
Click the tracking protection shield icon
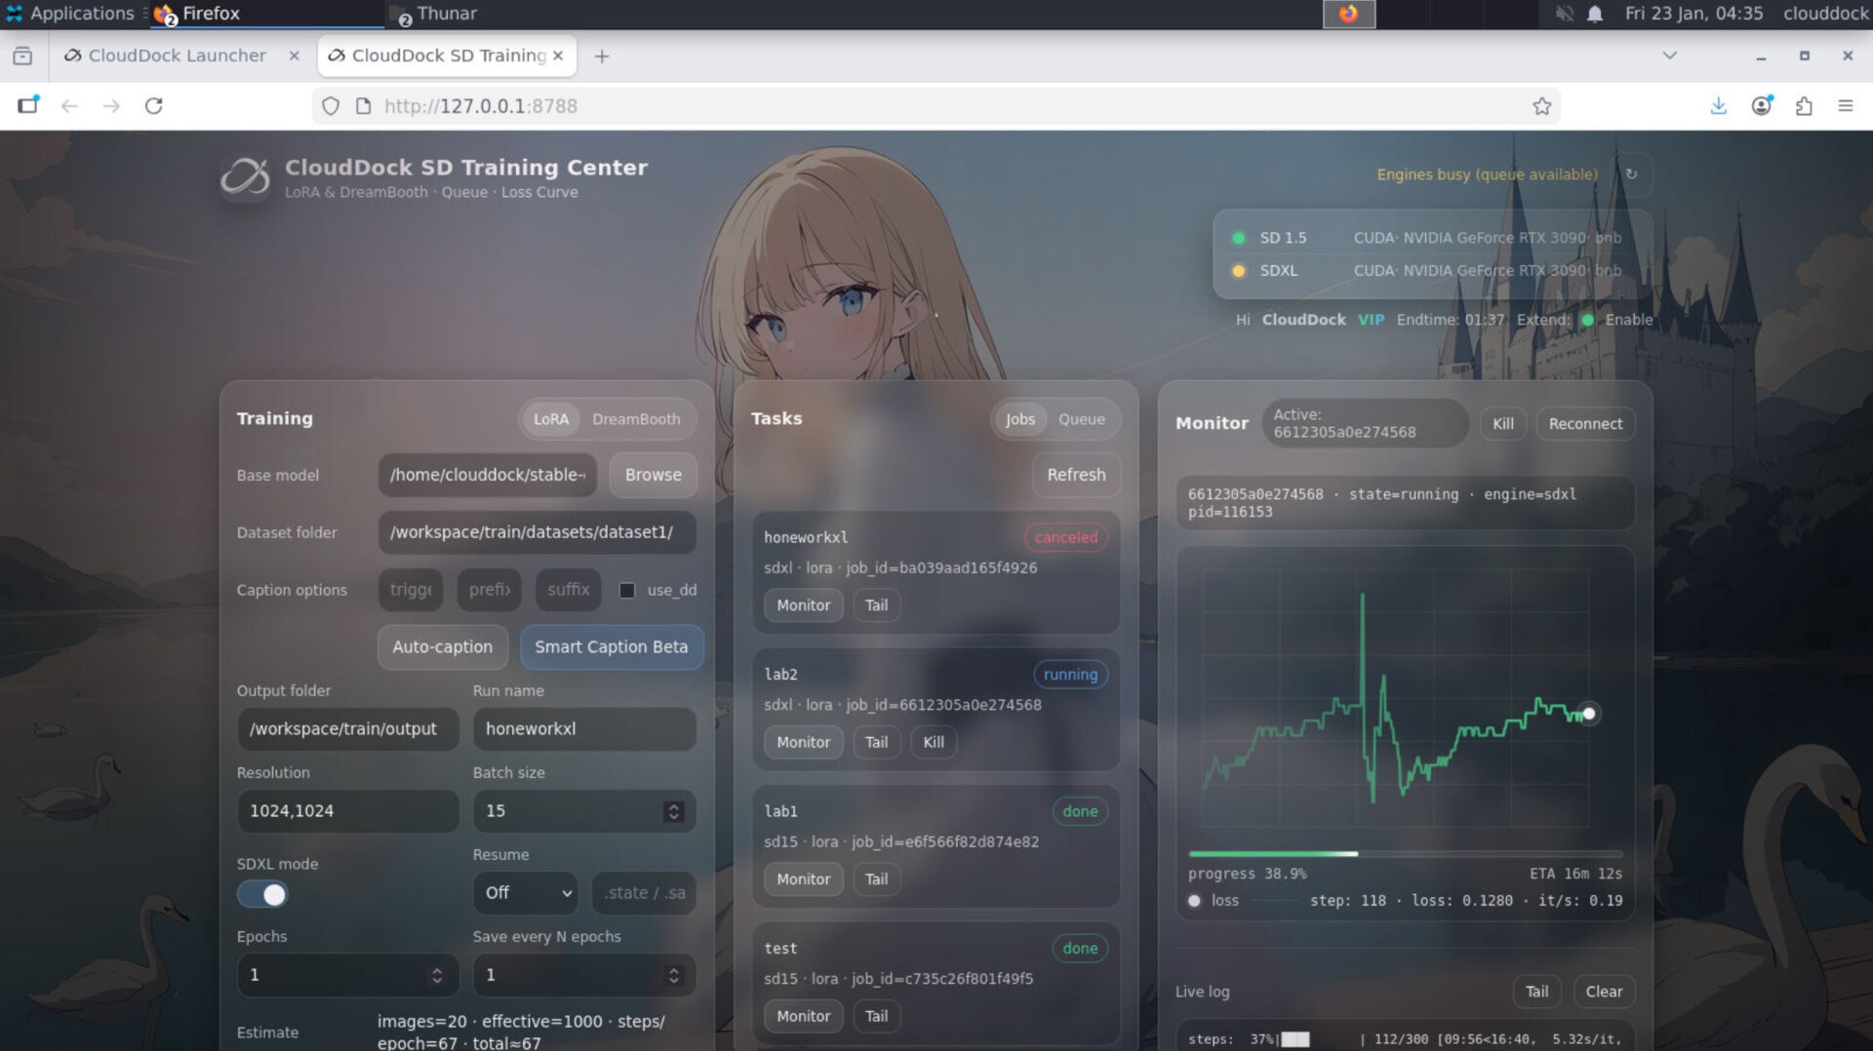tap(331, 105)
